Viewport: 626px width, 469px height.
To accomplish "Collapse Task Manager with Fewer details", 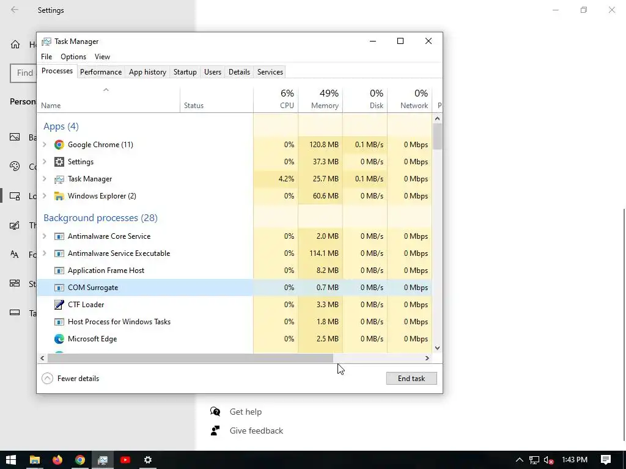I will click(70, 379).
